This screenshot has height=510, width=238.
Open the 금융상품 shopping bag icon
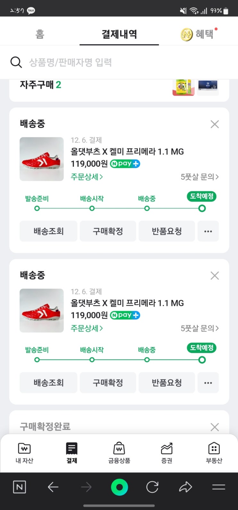119,449
